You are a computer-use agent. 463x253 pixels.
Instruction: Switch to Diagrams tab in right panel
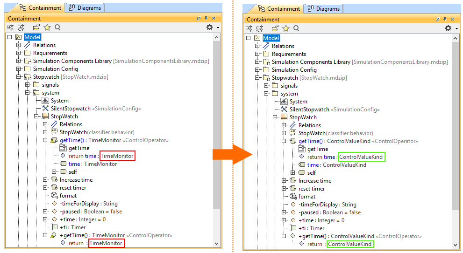[324, 9]
